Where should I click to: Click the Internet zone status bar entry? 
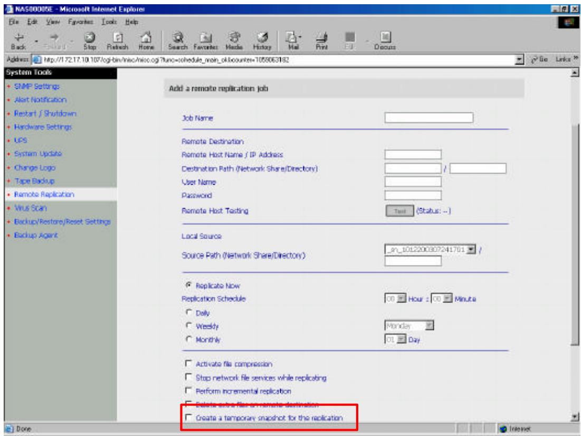(516, 429)
